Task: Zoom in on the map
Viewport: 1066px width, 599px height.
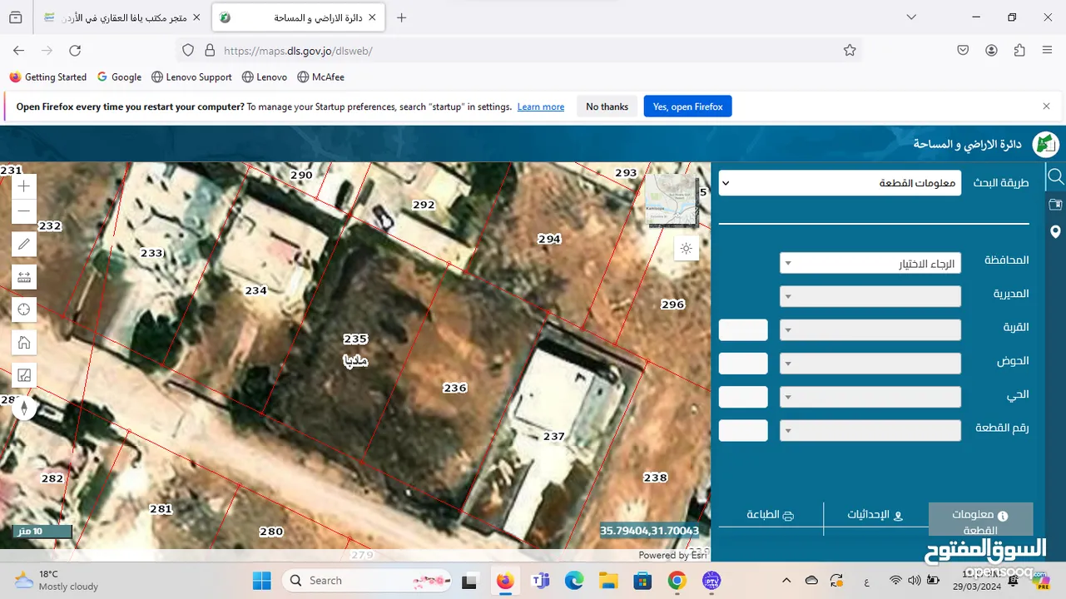Action: [24, 186]
